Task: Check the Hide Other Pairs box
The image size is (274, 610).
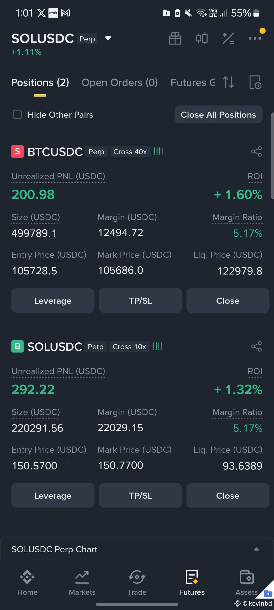Action: point(18,114)
